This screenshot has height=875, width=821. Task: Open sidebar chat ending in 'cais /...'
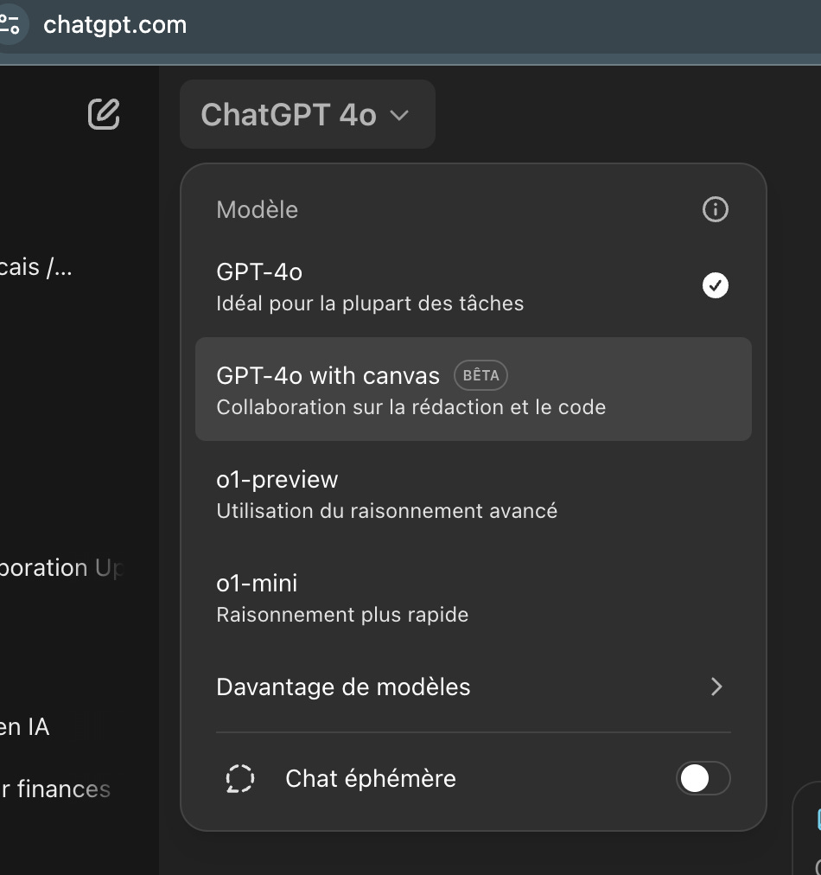coord(35,267)
